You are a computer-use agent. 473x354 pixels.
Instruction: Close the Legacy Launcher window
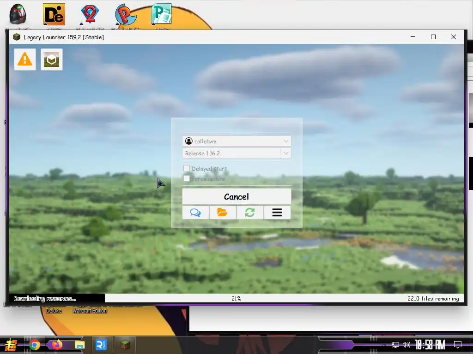[454, 37]
